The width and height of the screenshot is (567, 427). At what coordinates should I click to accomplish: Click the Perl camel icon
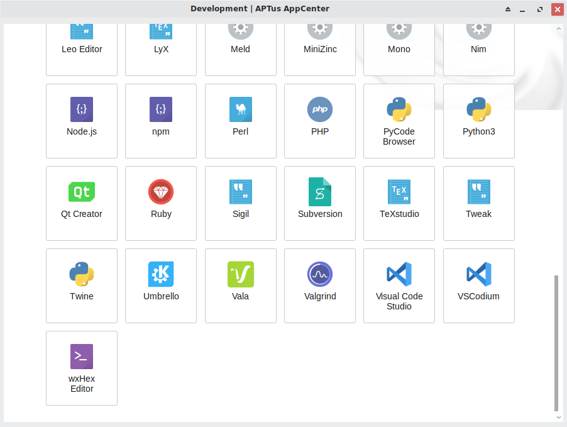(241, 109)
